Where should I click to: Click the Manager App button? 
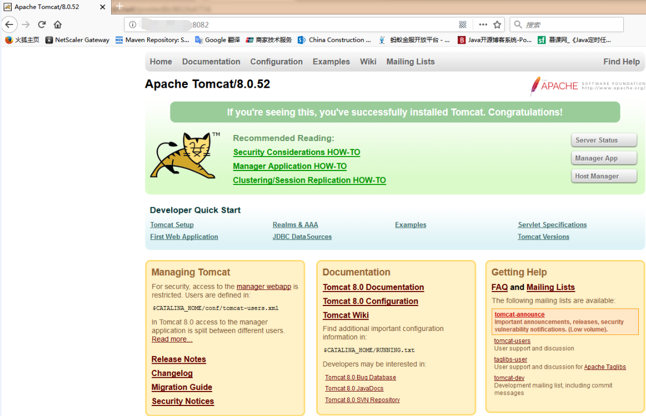tap(604, 158)
